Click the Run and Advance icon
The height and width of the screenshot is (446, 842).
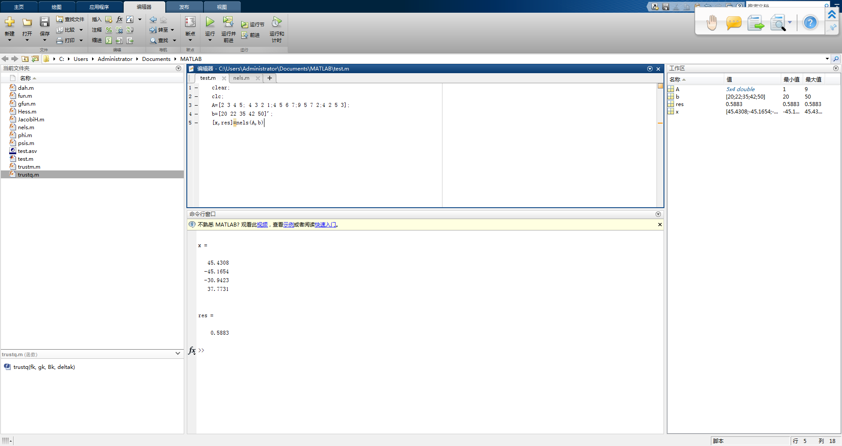pos(228,22)
